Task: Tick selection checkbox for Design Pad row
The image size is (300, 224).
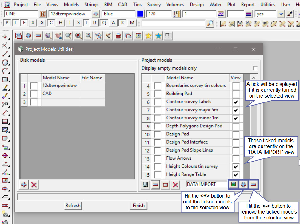Action: (x=158, y=134)
